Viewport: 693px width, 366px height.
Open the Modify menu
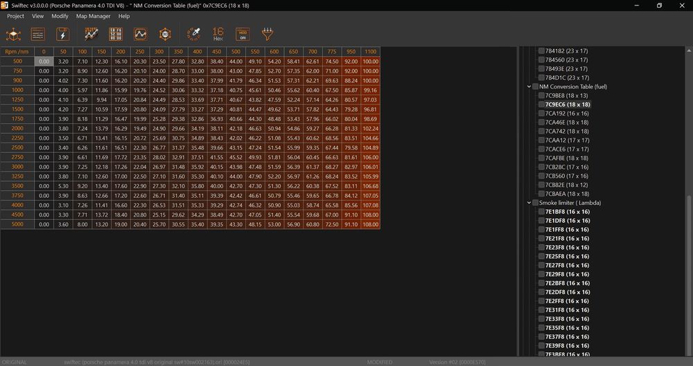click(x=60, y=16)
